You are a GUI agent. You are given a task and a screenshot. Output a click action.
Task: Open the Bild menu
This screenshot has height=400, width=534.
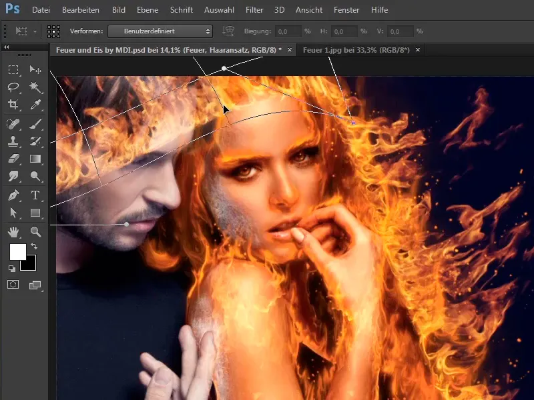pyautogui.click(x=119, y=10)
